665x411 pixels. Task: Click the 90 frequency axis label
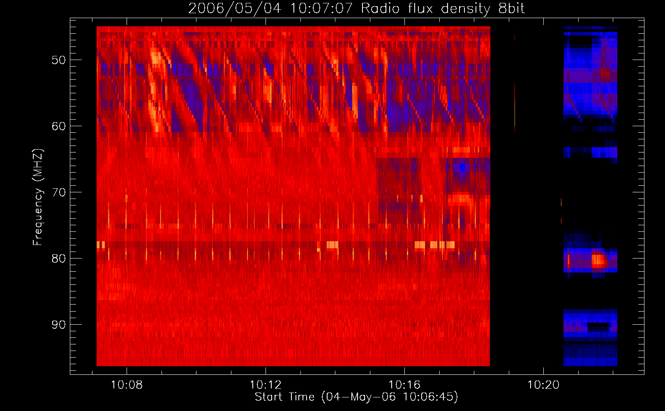pos(58,325)
